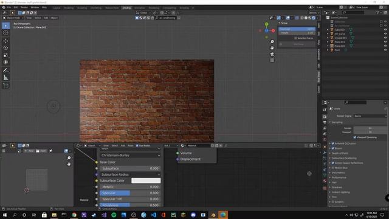This screenshot has width=389, height=219.
Task: Click New in the image editor header
Action: pyautogui.click(x=29, y=151)
